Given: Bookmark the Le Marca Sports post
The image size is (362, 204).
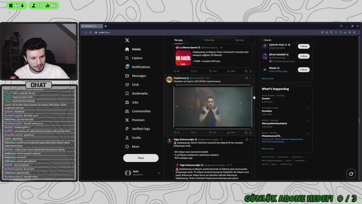Looking at the screenshot, I should coord(246,71).
